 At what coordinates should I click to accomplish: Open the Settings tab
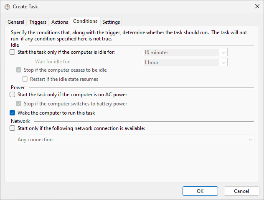(x=111, y=22)
